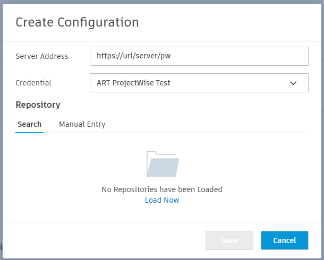324x260 pixels.
Task: Click the greyed-out Save button
Action: (x=229, y=240)
